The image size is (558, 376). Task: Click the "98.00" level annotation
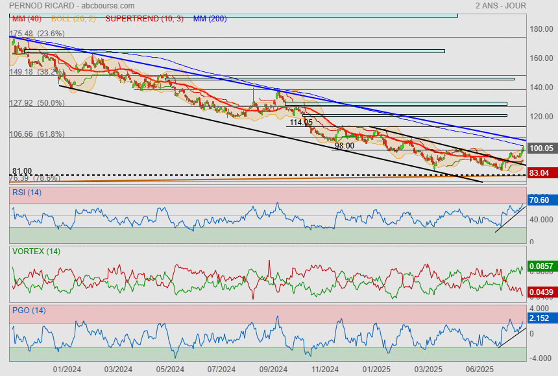click(345, 145)
